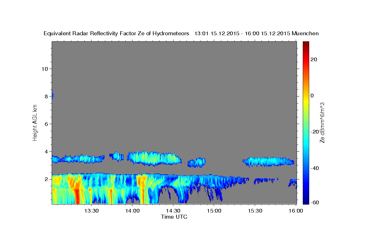Click the '13:30' time tick label
367x245 pixels.
tap(91, 211)
